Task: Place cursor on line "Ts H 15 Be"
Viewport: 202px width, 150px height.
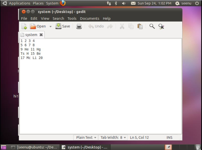Action: 31,54
